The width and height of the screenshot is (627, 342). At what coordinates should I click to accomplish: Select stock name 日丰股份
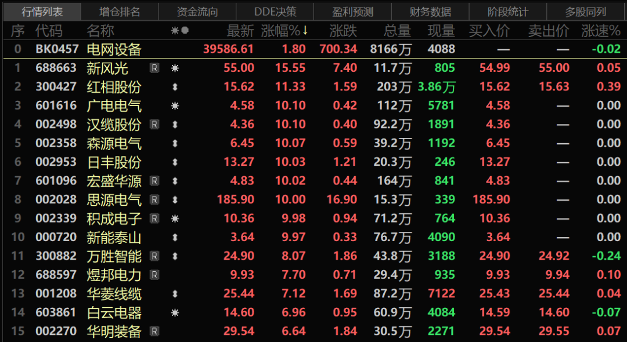(114, 162)
